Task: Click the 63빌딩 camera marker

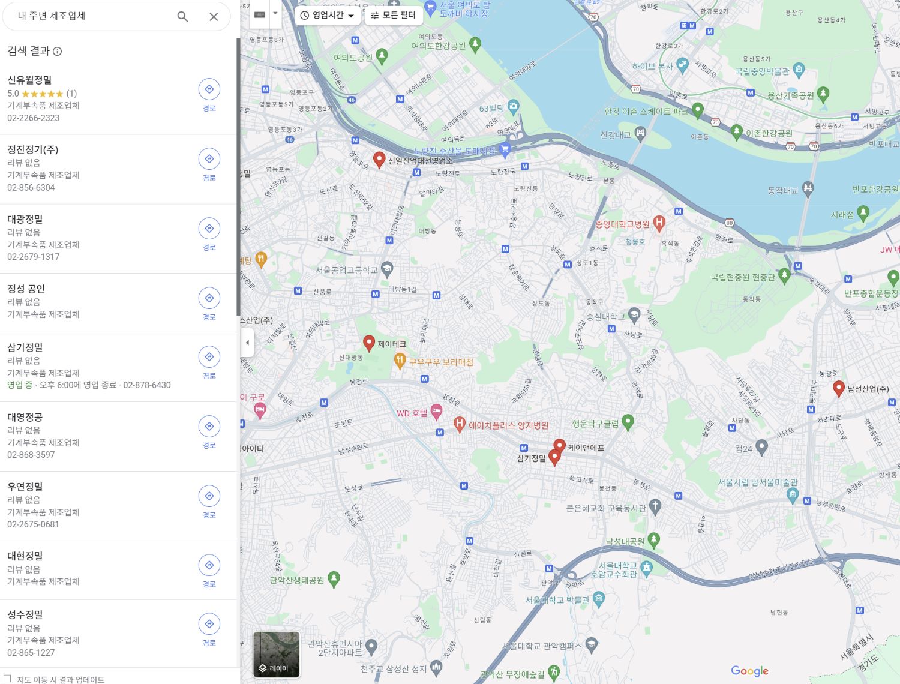Action: click(x=514, y=108)
